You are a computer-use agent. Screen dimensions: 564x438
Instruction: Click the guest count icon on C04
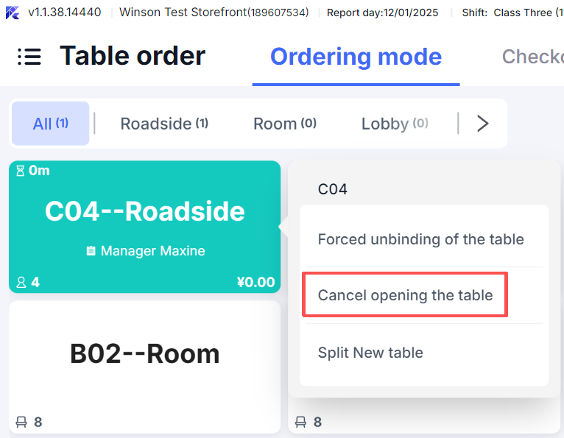pos(21,282)
